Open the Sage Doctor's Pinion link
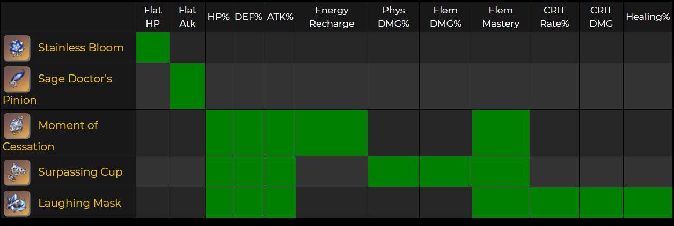The width and height of the screenshot is (674, 226). click(75, 79)
